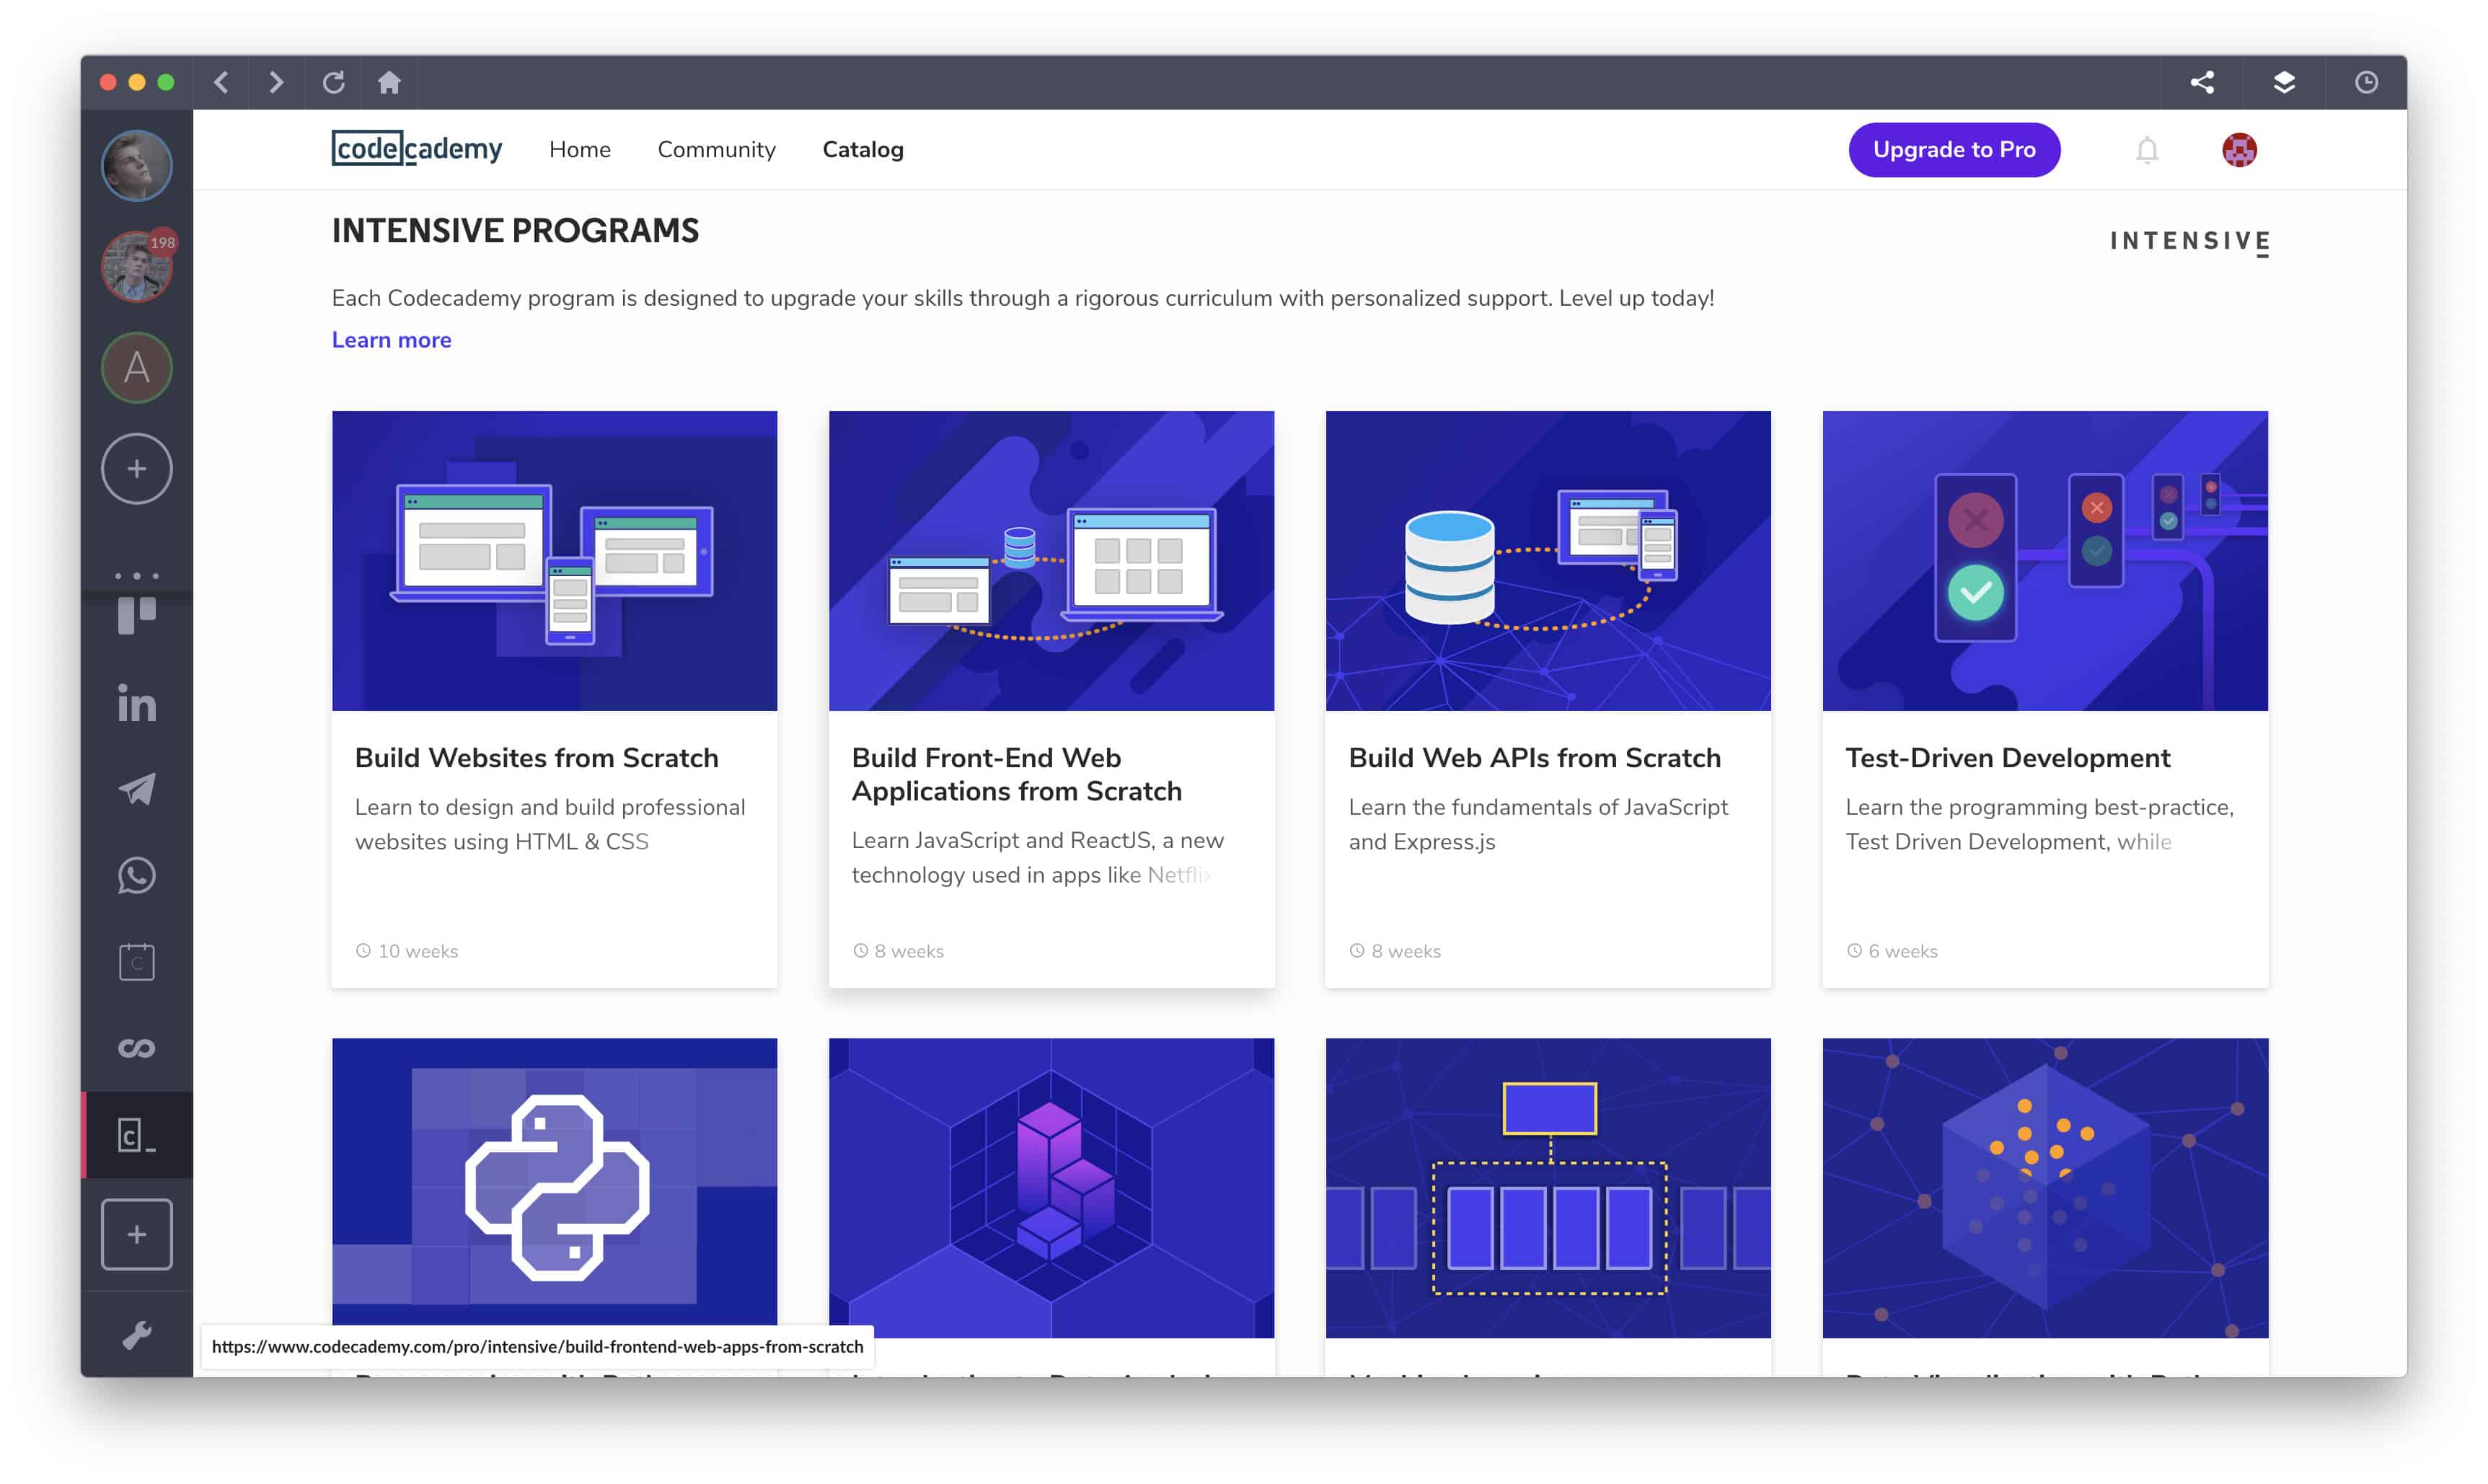Open the user avatar menu top right

pos(2239,150)
